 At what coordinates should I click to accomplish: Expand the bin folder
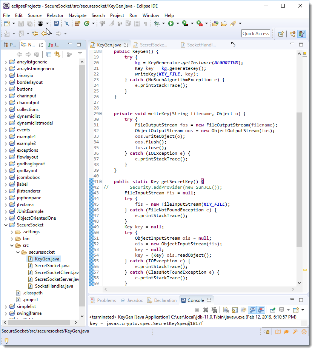12,239
